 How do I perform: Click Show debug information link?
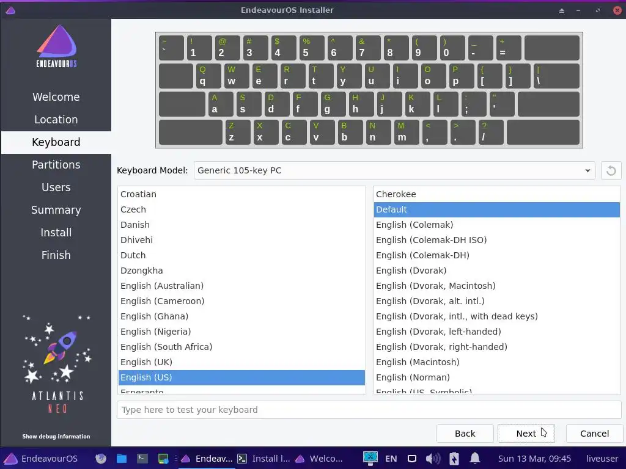point(56,436)
